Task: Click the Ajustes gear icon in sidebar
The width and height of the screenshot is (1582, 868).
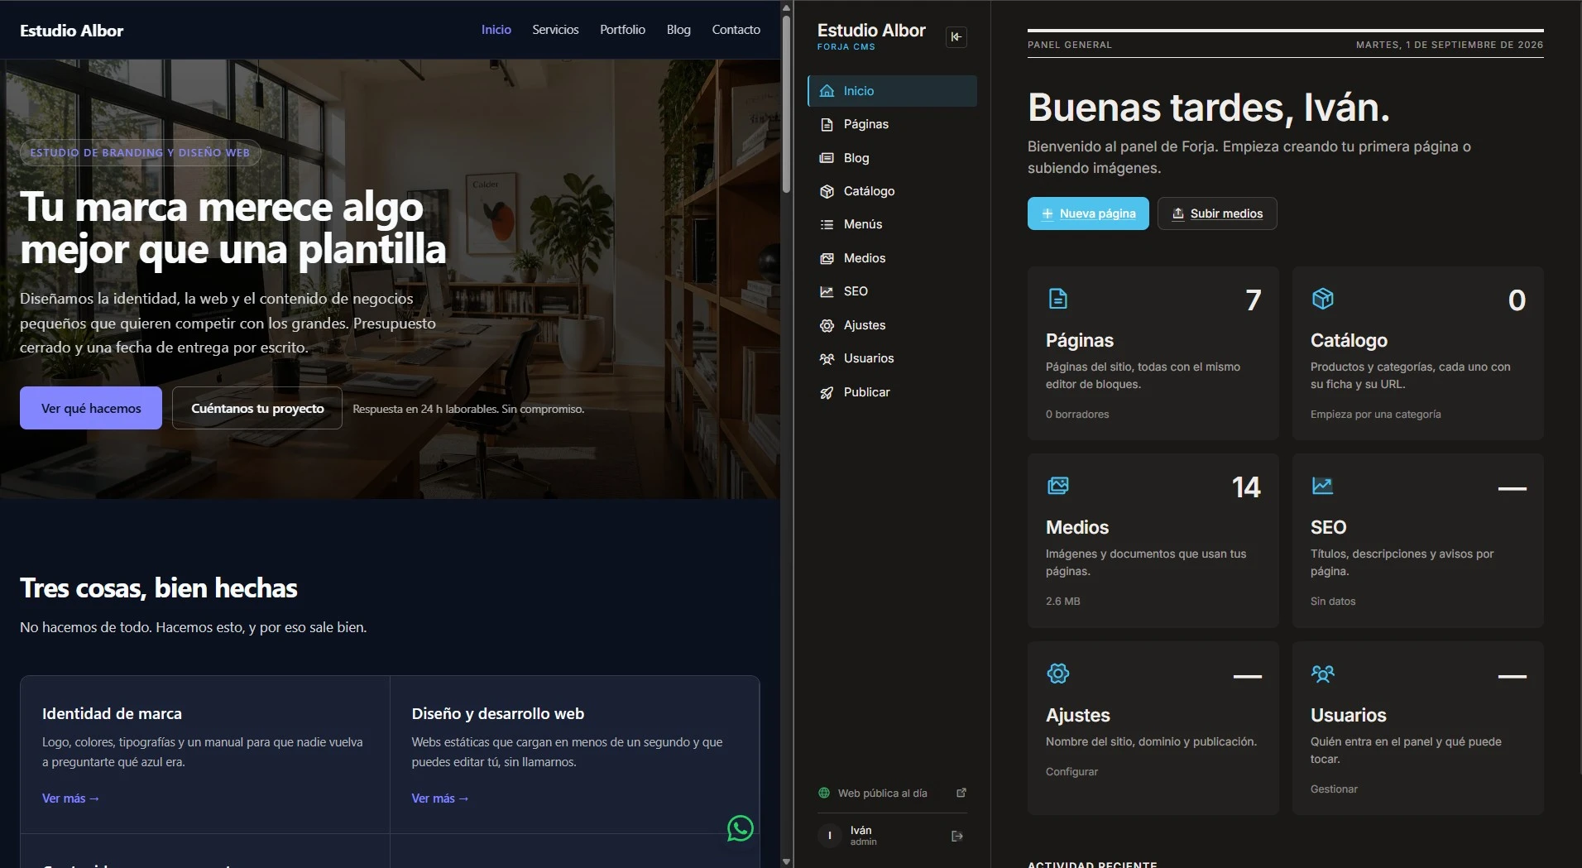Action: (827, 325)
